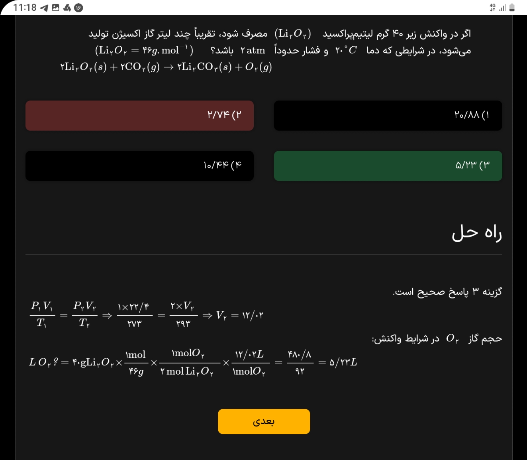Select the green answer option ۵/۲۳
This screenshot has width=527, height=460.
388,166
